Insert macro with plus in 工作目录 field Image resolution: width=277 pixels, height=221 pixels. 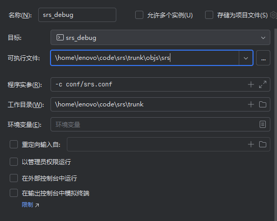tap(250, 104)
